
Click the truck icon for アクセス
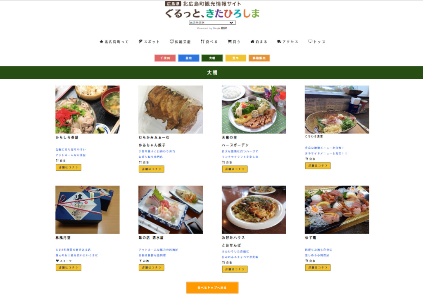point(279,42)
